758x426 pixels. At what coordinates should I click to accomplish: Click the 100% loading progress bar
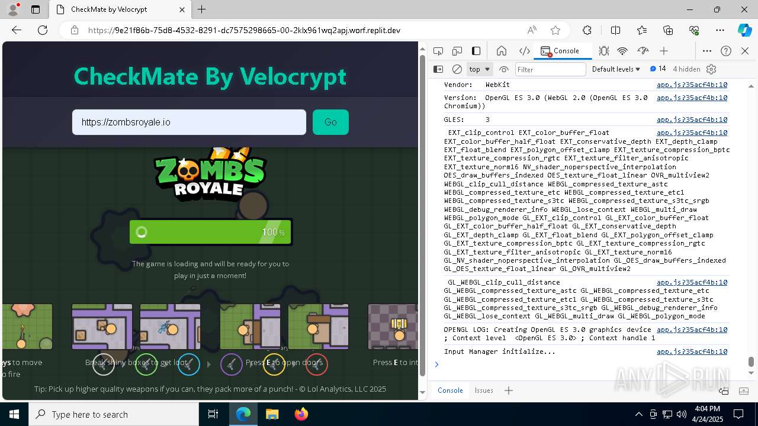[210, 232]
